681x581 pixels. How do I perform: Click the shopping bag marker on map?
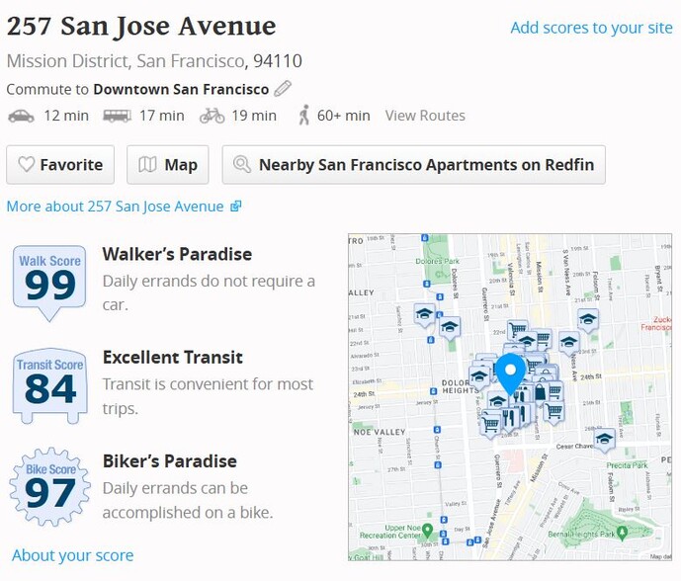tap(540, 393)
